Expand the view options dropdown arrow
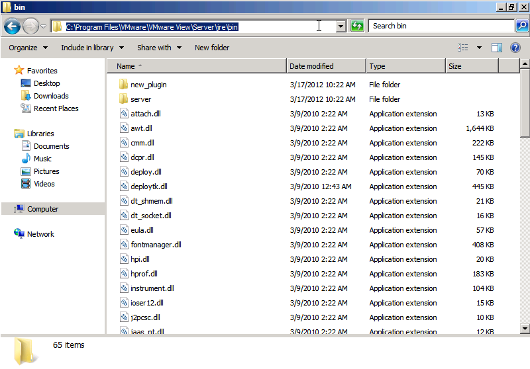Viewport: 530px width, 369px height. pyautogui.click(x=479, y=48)
